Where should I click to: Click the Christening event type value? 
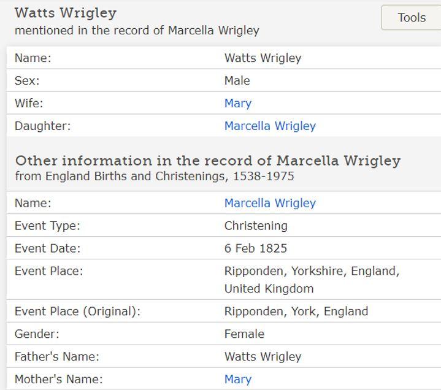pyautogui.click(x=256, y=226)
